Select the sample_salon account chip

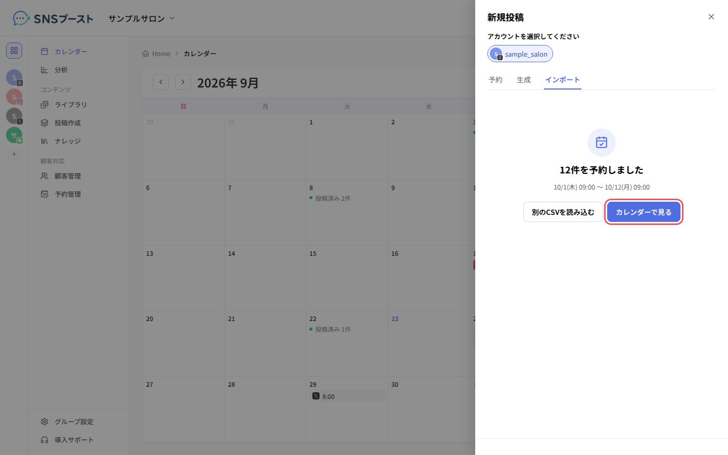coord(520,54)
